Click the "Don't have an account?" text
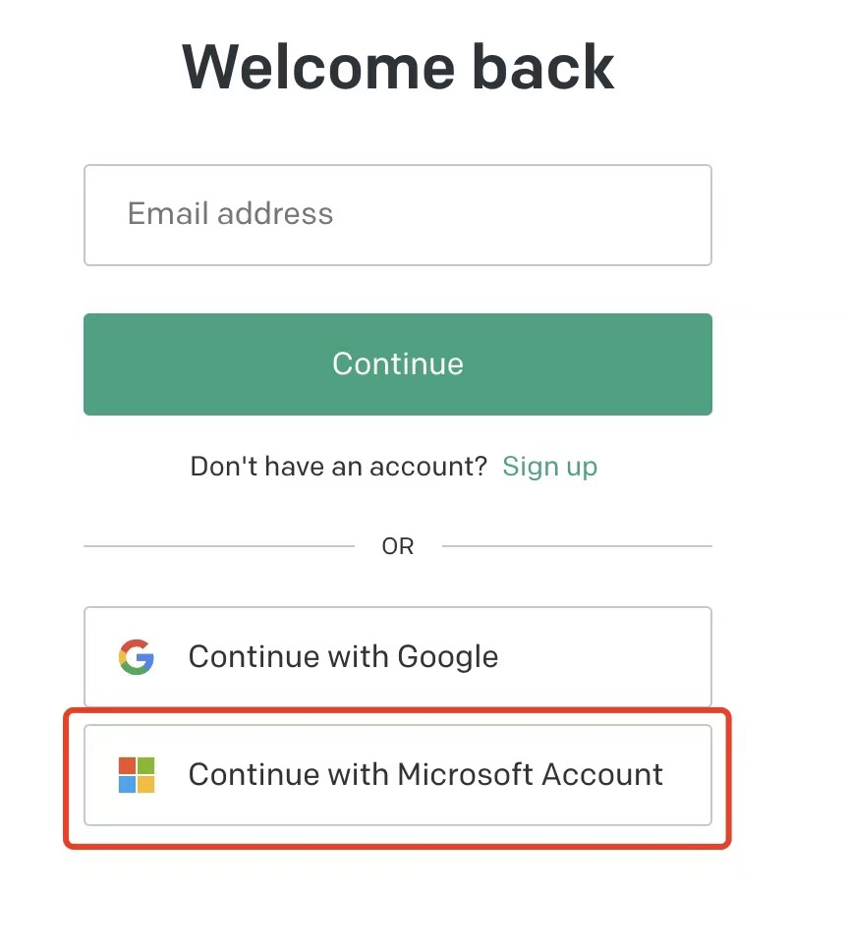Viewport: 849px width, 947px height. [x=338, y=467]
